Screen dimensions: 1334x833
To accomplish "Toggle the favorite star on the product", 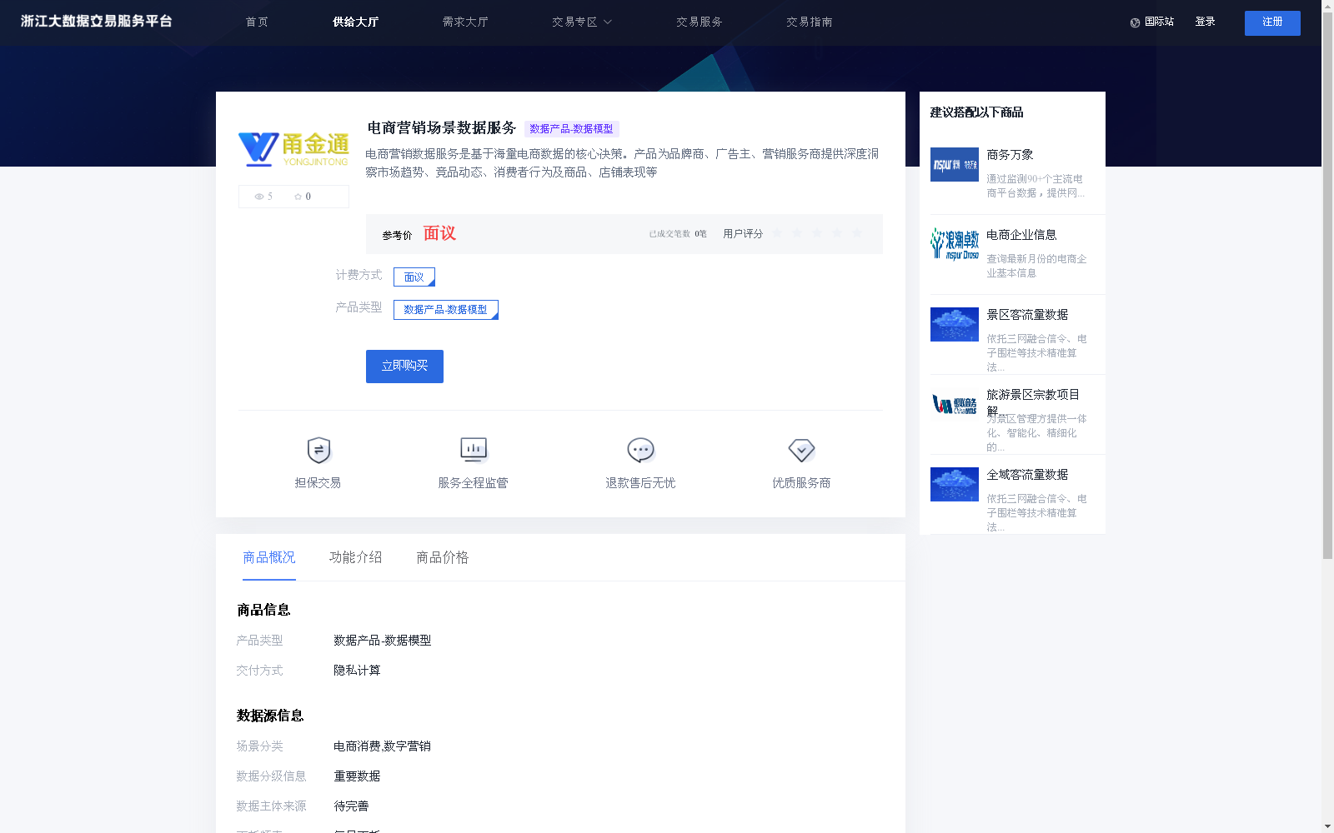I will (298, 197).
